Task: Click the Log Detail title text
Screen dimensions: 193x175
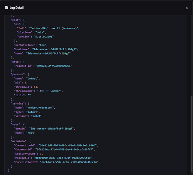Action: tap(17, 8)
